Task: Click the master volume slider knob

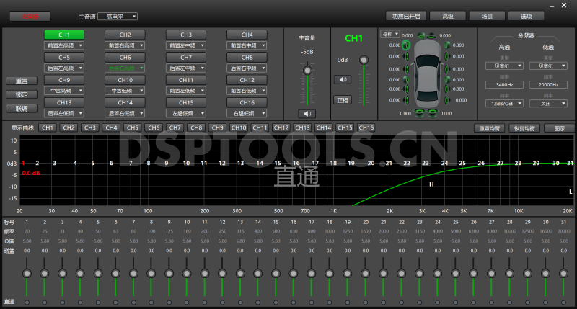Action: click(307, 70)
